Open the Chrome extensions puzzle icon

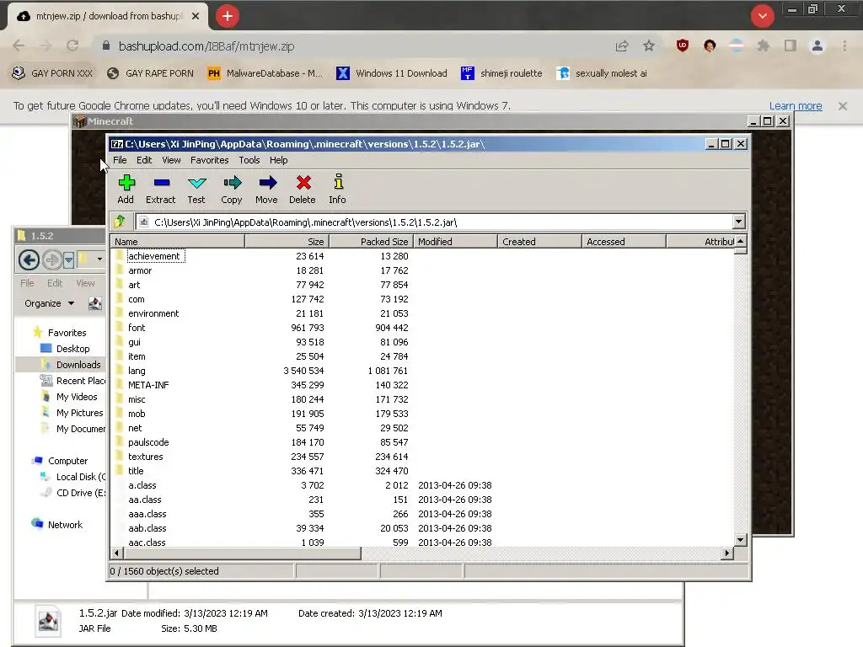763,45
